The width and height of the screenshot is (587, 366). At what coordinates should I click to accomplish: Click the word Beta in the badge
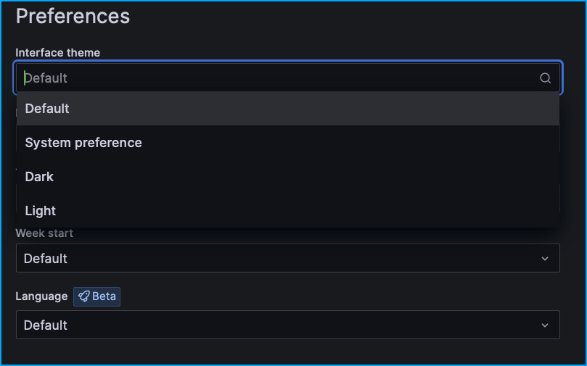pos(104,296)
